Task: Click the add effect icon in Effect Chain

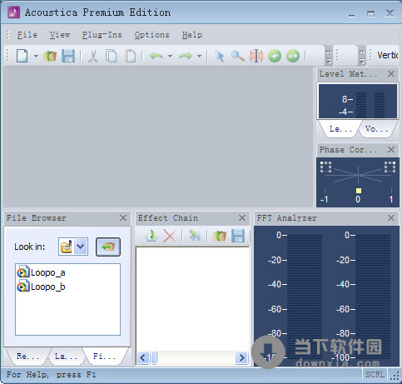Action: [x=151, y=236]
